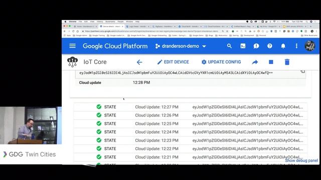Copy the config value using the copy icon
The width and height of the screenshot is (321, 180).
click(x=302, y=71)
